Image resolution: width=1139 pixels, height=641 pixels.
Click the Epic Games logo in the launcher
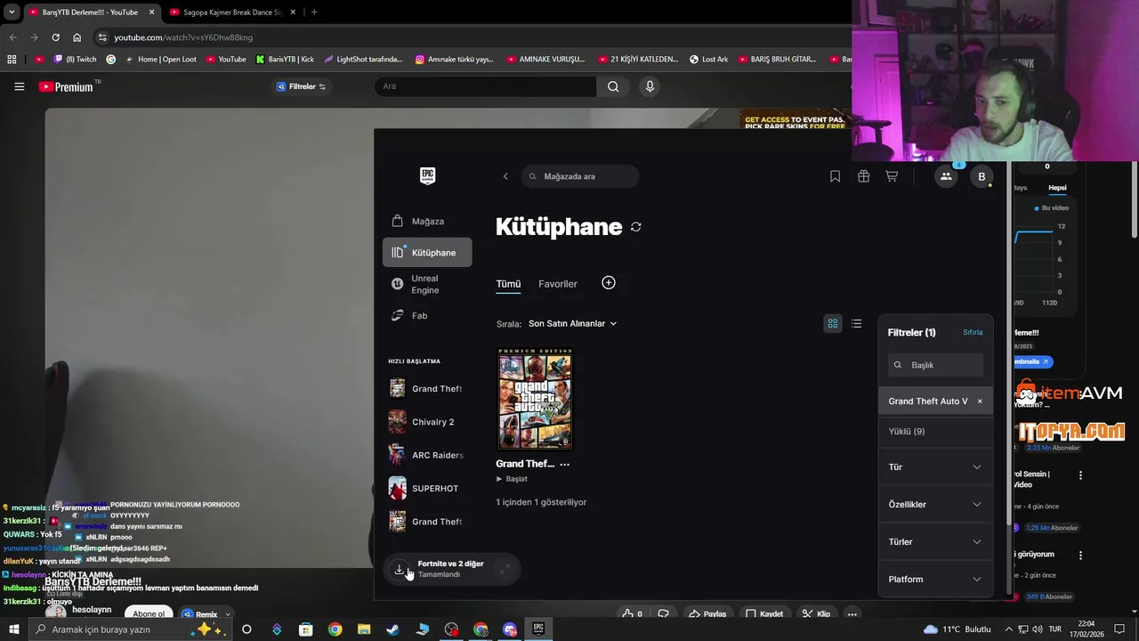pyautogui.click(x=427, y=175)
